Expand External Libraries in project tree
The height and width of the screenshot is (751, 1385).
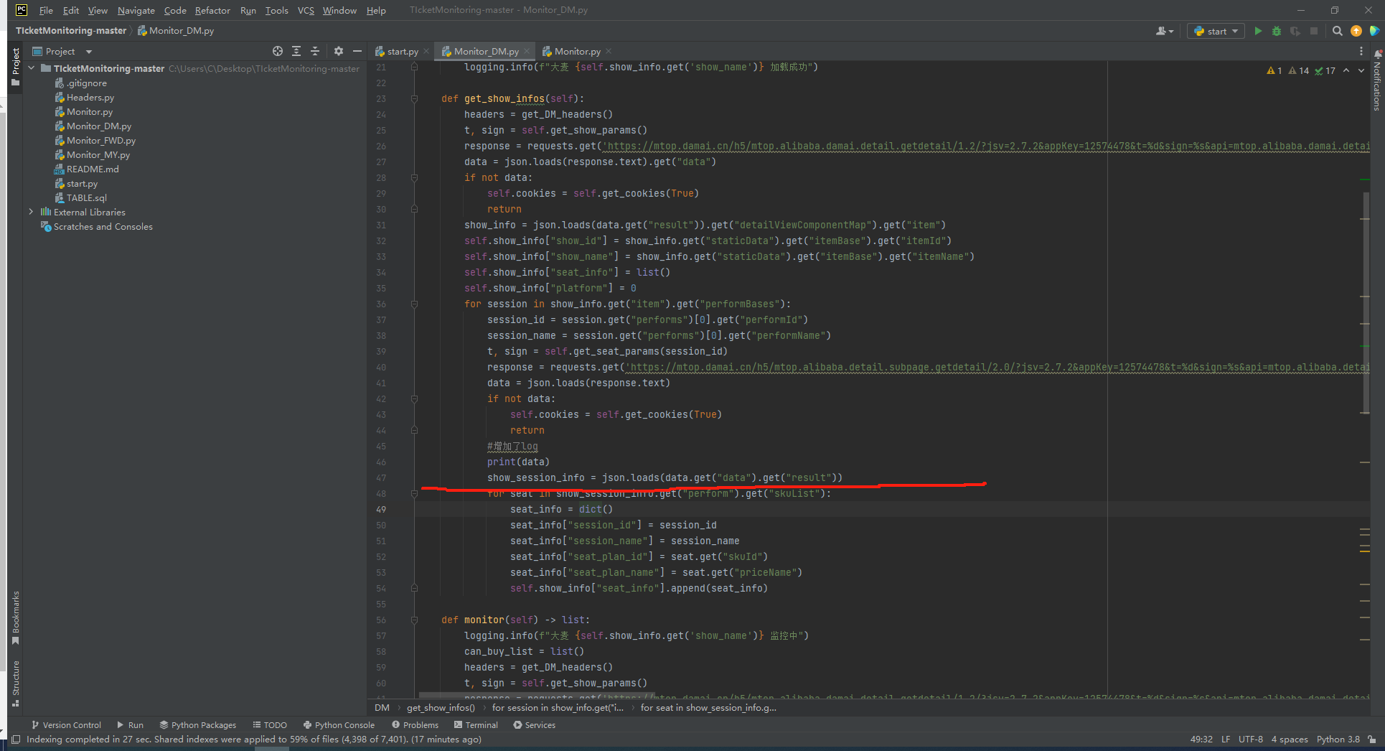tap(31, 212)
